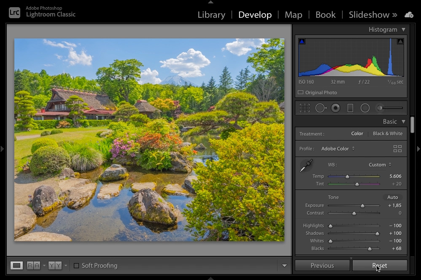Collapse the Histogram panel

click(x=404, y=29)
